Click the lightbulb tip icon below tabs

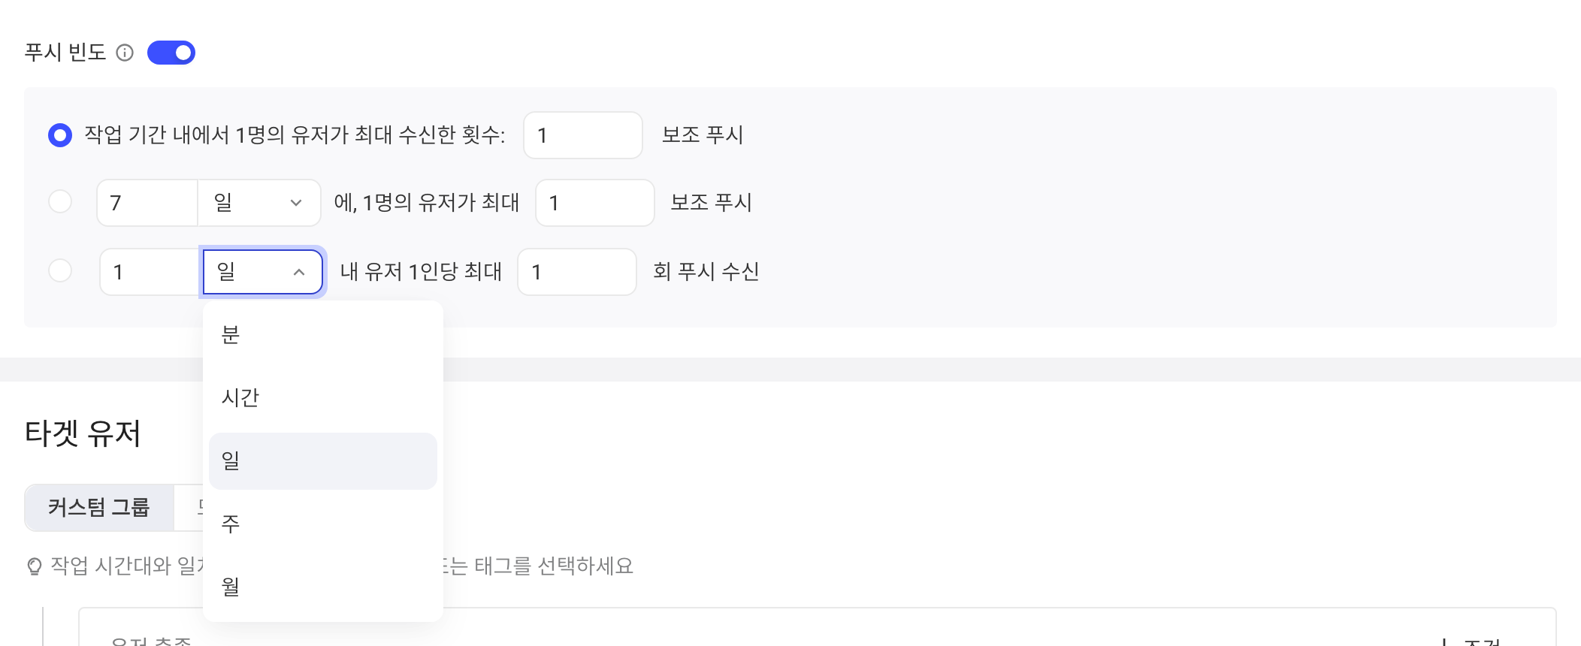35,566
